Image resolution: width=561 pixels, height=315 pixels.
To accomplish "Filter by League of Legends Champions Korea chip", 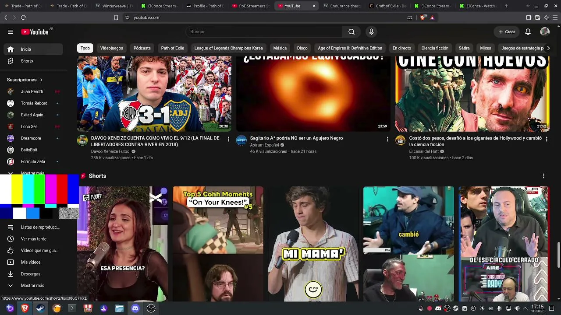I will [228, 48].
